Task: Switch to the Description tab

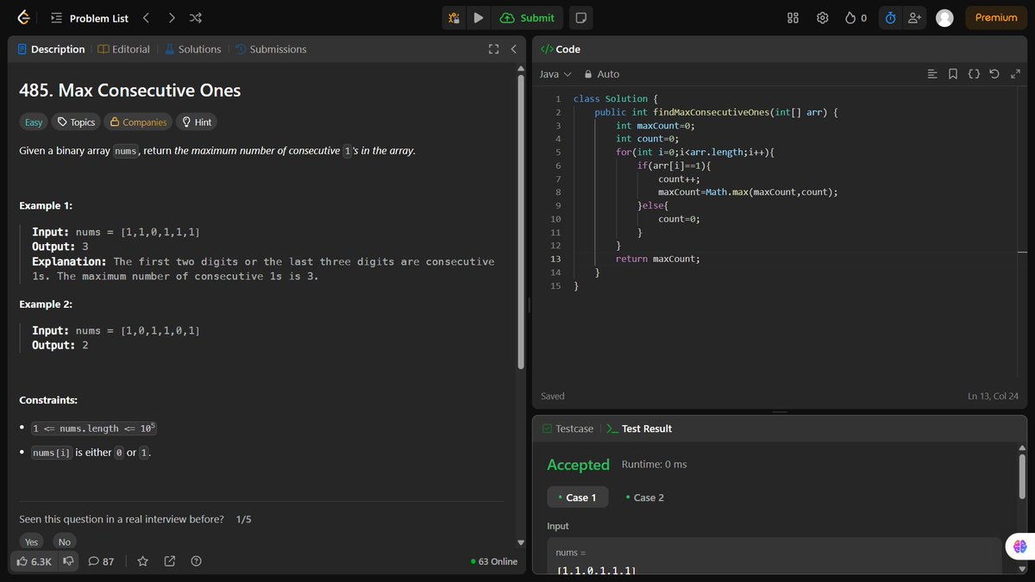Action: pos(51,49)
